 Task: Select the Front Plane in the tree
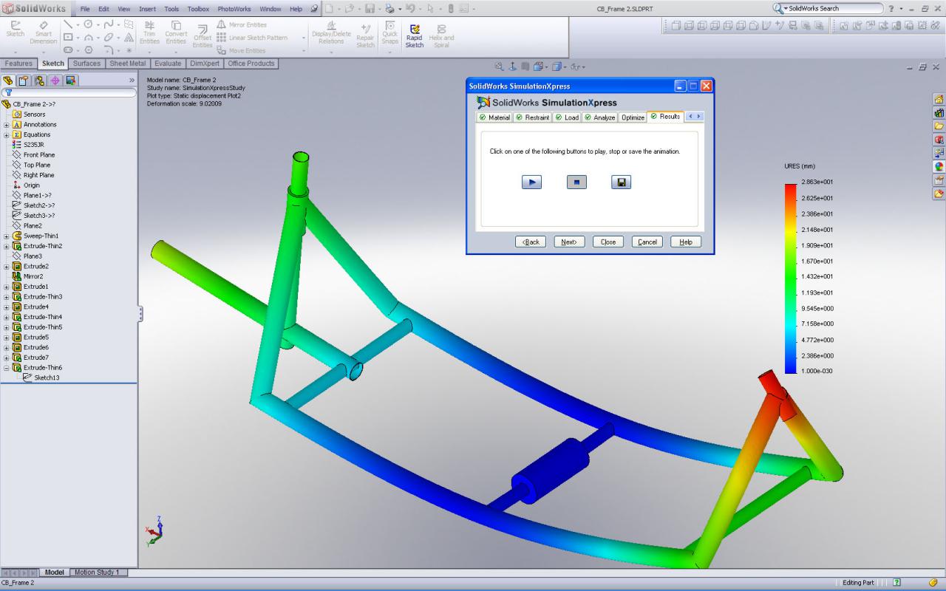38,155
